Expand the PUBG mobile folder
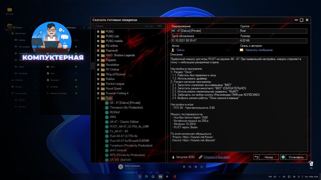 (x=98, y=41)
